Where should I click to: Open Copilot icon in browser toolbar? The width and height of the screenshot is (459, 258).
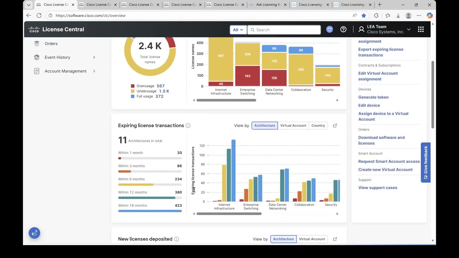430,15
